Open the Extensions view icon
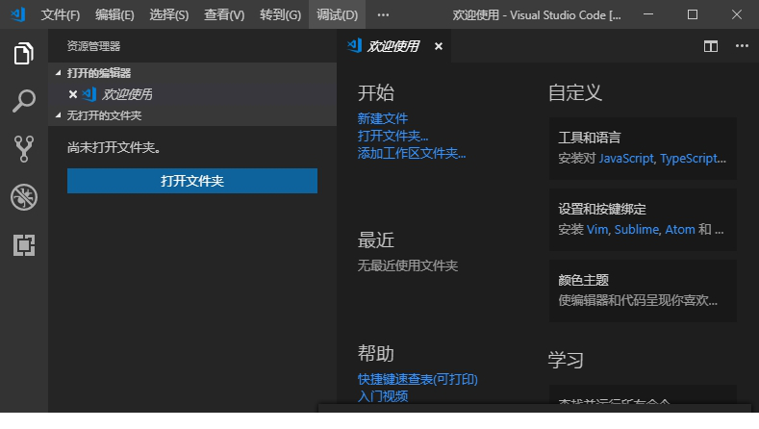 pyautogui.click(x=24, y=245)
